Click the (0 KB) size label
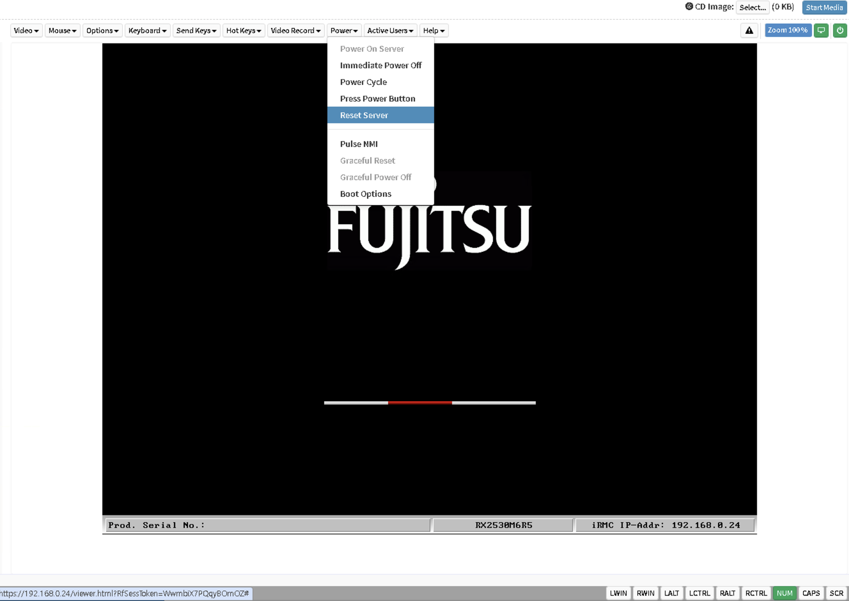 click(x=783, y=7)
